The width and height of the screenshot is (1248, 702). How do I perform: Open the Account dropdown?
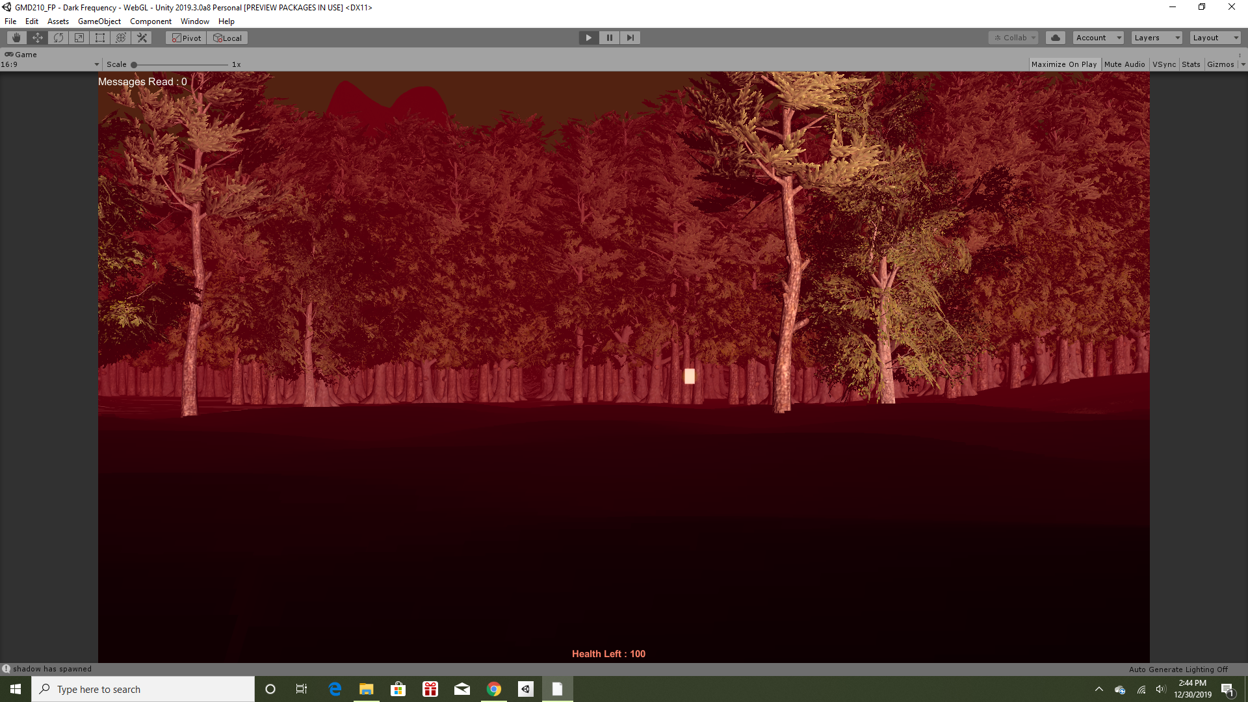(1098, 38)
